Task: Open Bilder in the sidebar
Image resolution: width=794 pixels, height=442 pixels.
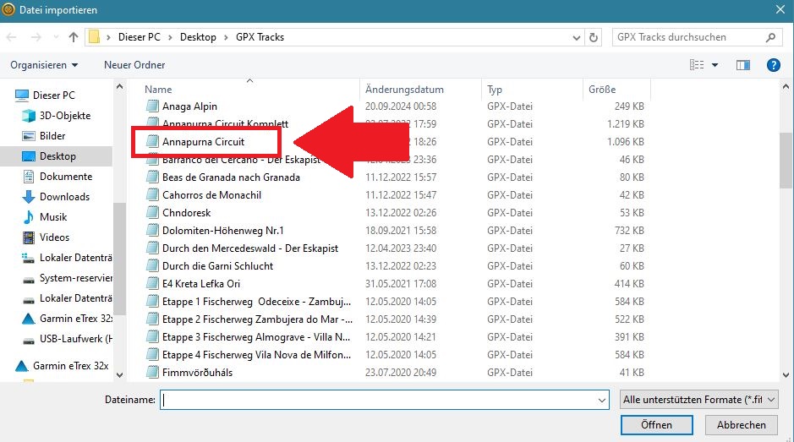Action: 52,136
